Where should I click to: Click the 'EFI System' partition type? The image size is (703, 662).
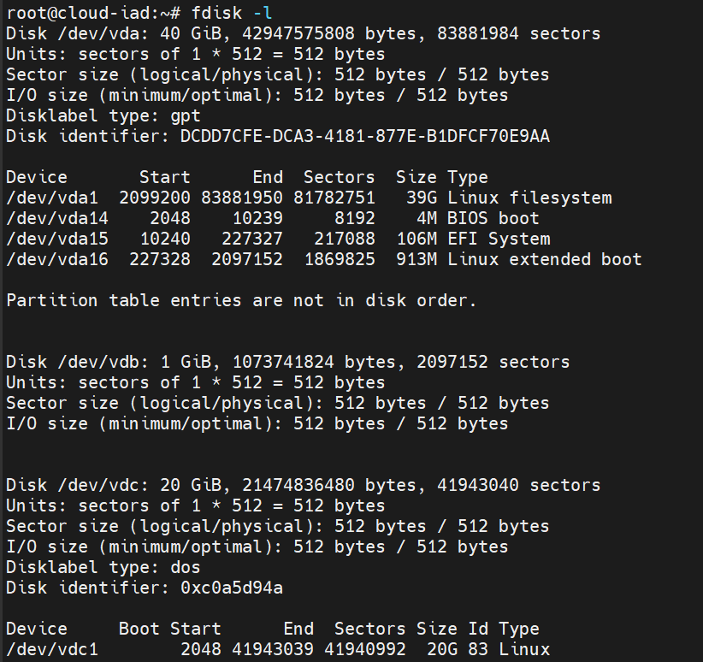(x=499, y=239)
